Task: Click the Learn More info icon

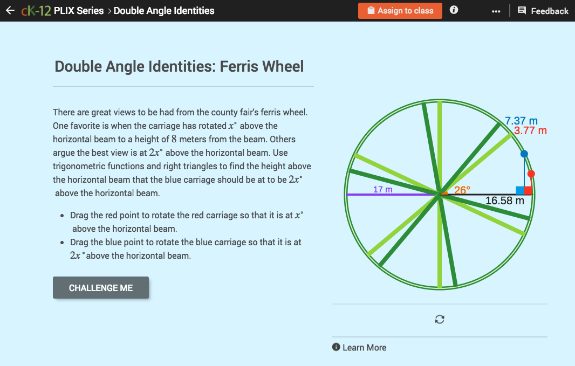Action: 336,347
